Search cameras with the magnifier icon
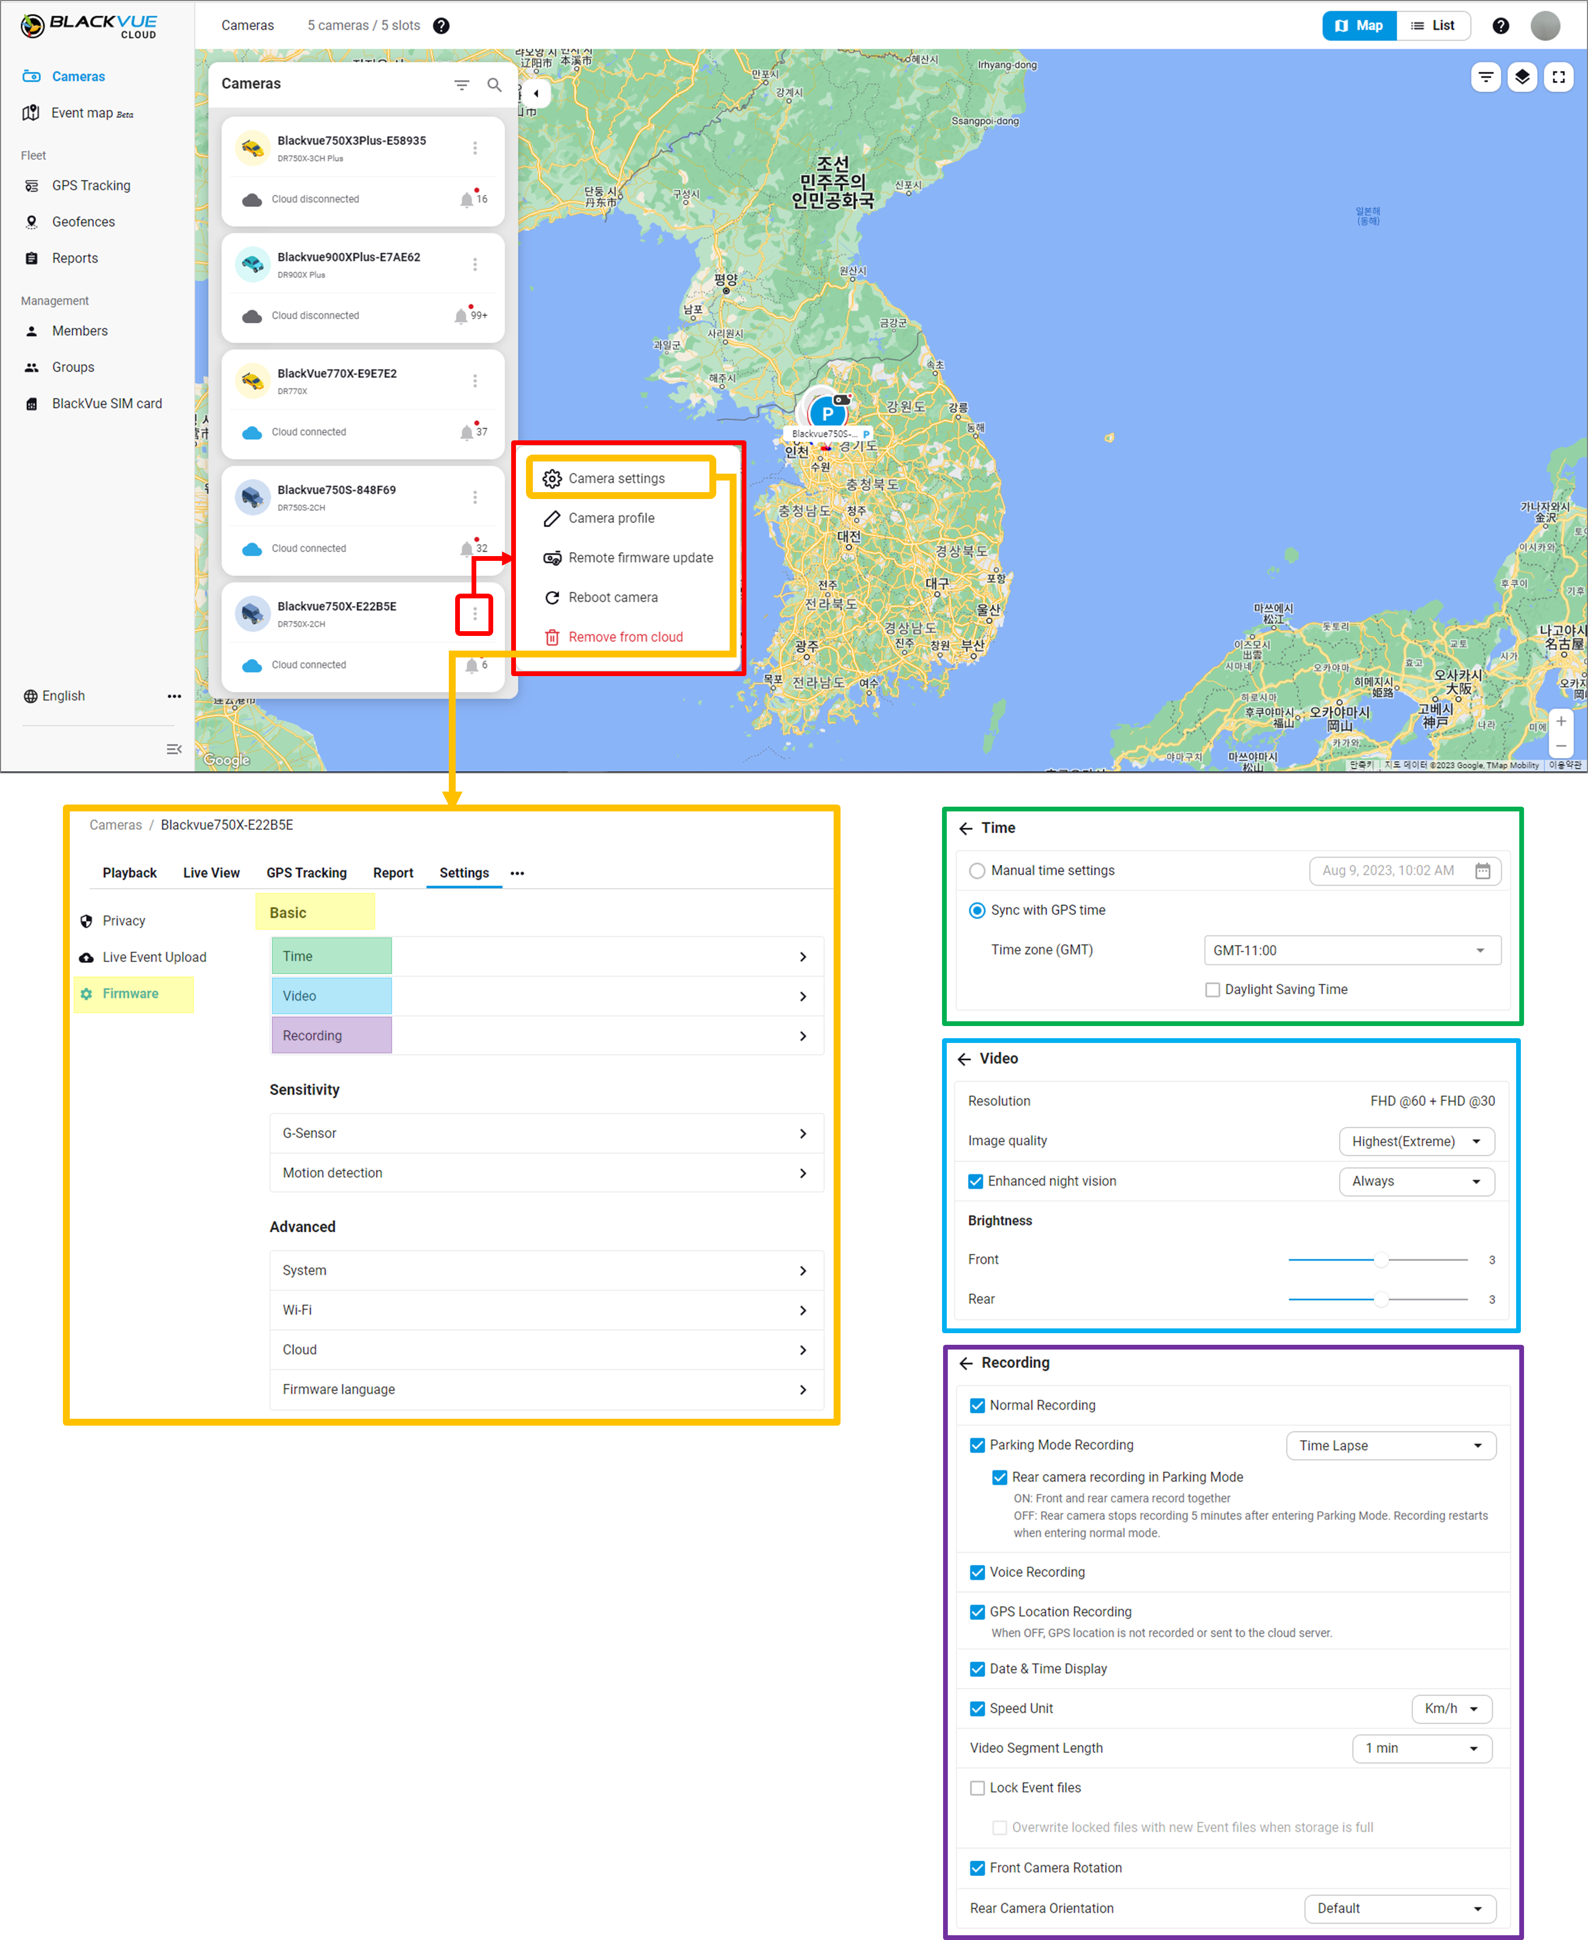The width and height of the screenshot is (1588, 1940). tap(494, 84)
